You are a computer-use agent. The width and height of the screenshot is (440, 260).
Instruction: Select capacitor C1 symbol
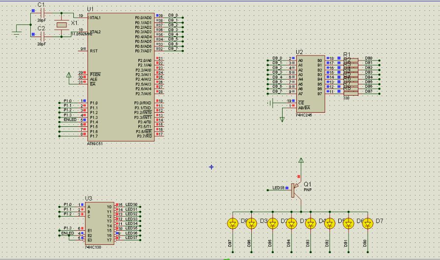pos(42,14)
